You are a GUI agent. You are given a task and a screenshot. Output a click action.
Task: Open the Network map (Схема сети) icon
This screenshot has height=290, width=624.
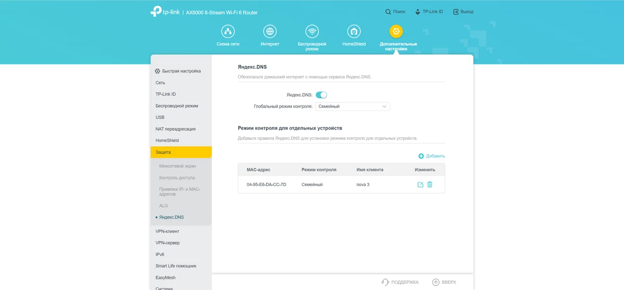click(228, 32)
